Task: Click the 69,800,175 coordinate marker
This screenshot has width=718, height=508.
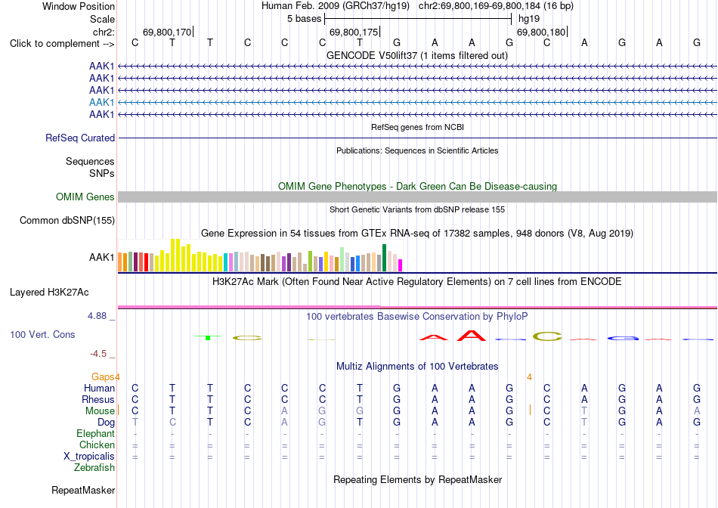Action: tap(354, 32)
